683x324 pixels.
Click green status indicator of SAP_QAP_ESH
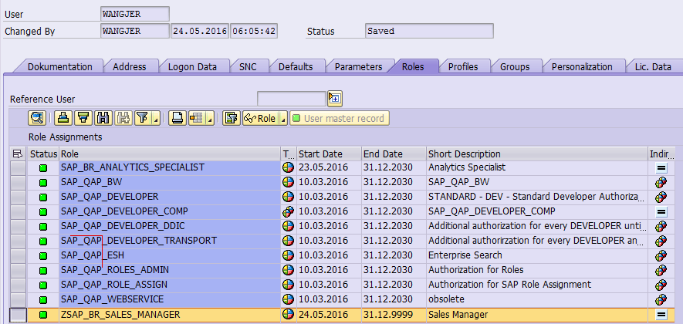(x=43, y=255)
